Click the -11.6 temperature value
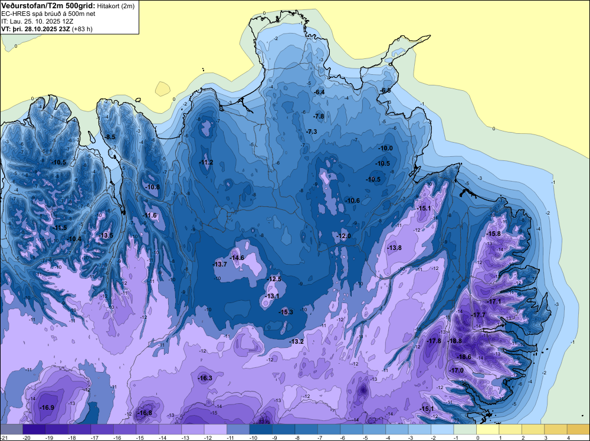Viewport: 590px width, 441px height. pyautogui.click(x=150, y=215)
